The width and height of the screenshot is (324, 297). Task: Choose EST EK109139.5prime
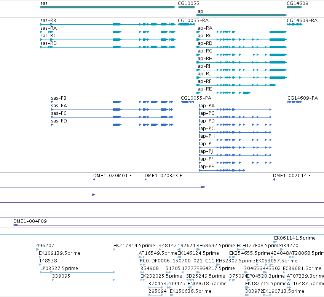(59, 253)
